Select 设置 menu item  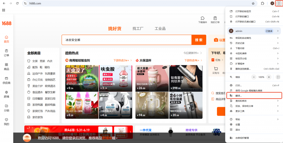coord(254,125)
